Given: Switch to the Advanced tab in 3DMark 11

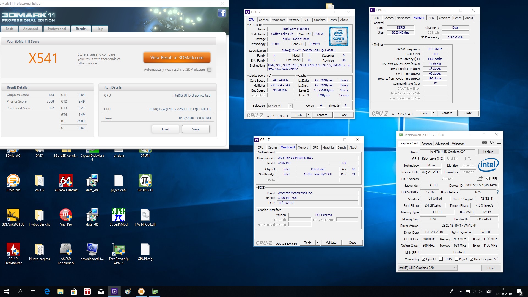Looking at the screenshot, I should [31, 29].
